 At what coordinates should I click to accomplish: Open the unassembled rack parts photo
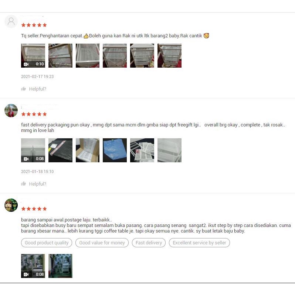tap(142, 150)
